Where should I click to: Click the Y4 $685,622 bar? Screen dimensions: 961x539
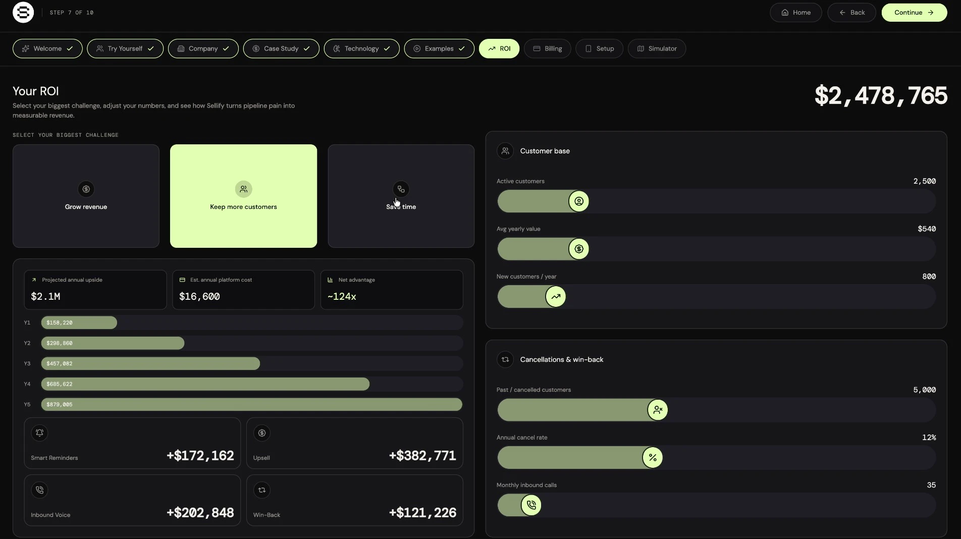click(205, 384)
